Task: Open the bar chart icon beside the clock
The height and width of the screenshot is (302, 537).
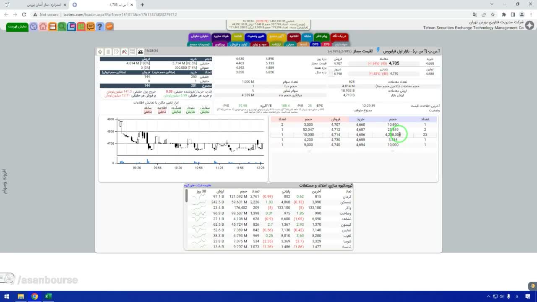Action: coord(140,52)
